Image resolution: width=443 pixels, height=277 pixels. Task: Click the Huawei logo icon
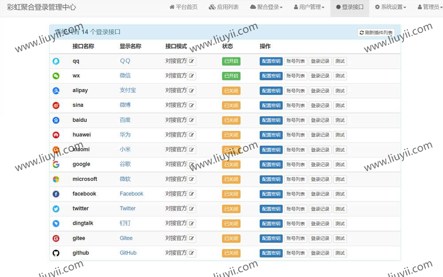pyautogui.click(x=56, y=135)
